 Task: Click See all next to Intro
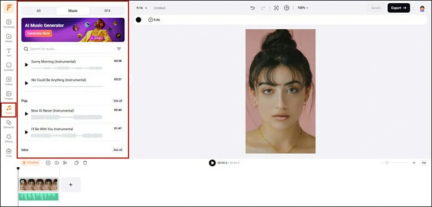[118, 150]
